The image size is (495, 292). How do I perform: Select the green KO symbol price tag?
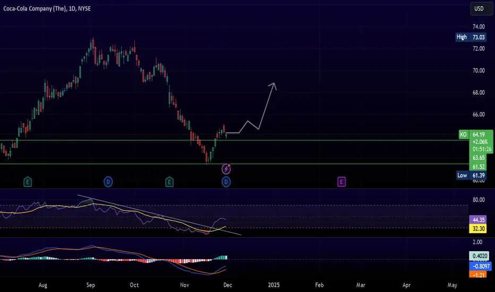(463, 134)
